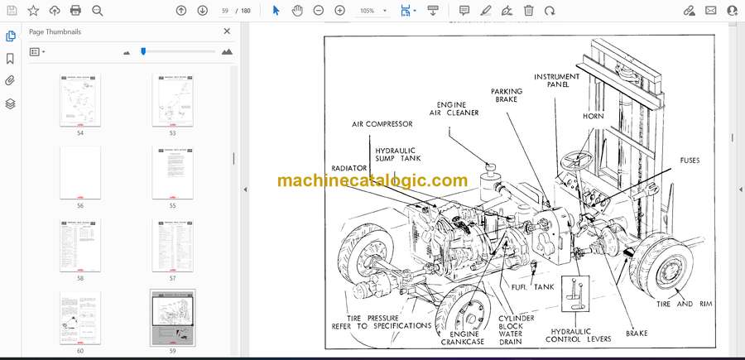
Task: Select page 60 thumbnail
Action: [x=80, y=317]
